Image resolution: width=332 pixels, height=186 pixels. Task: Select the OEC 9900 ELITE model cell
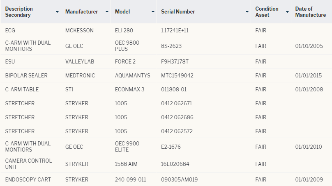click(127, 147)
